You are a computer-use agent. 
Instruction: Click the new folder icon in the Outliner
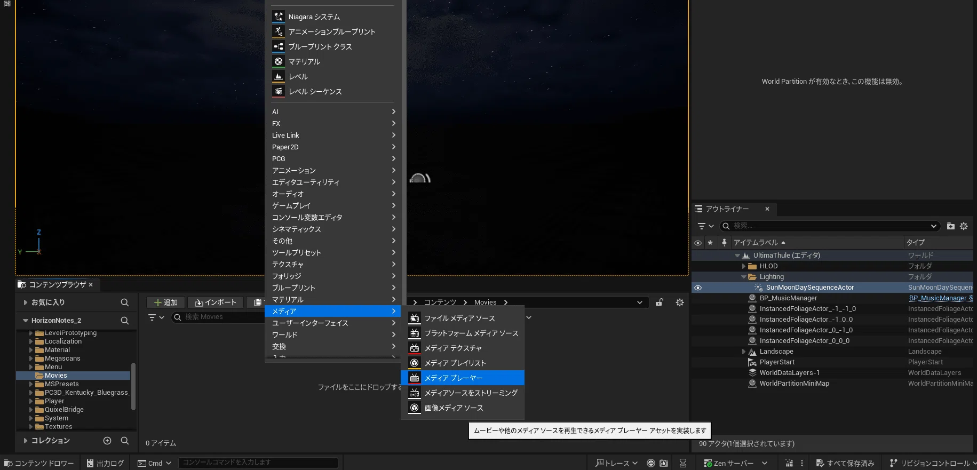[x=951, y=226]
